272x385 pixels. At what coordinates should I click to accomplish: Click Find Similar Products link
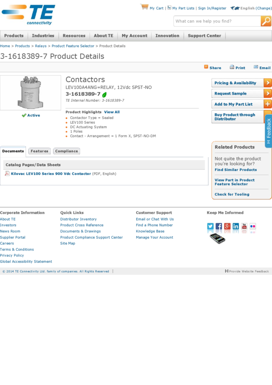pyautogui.click(x=236, y=170)
